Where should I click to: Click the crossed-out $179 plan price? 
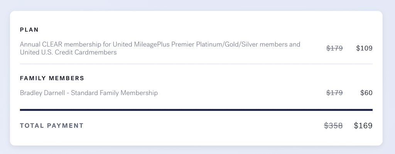coord(334,48)
